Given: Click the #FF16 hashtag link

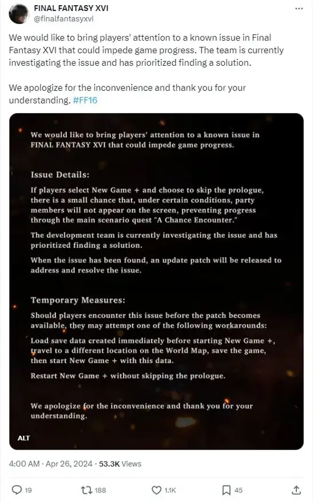Looking at the screenshot, I should tap(85, 100).
